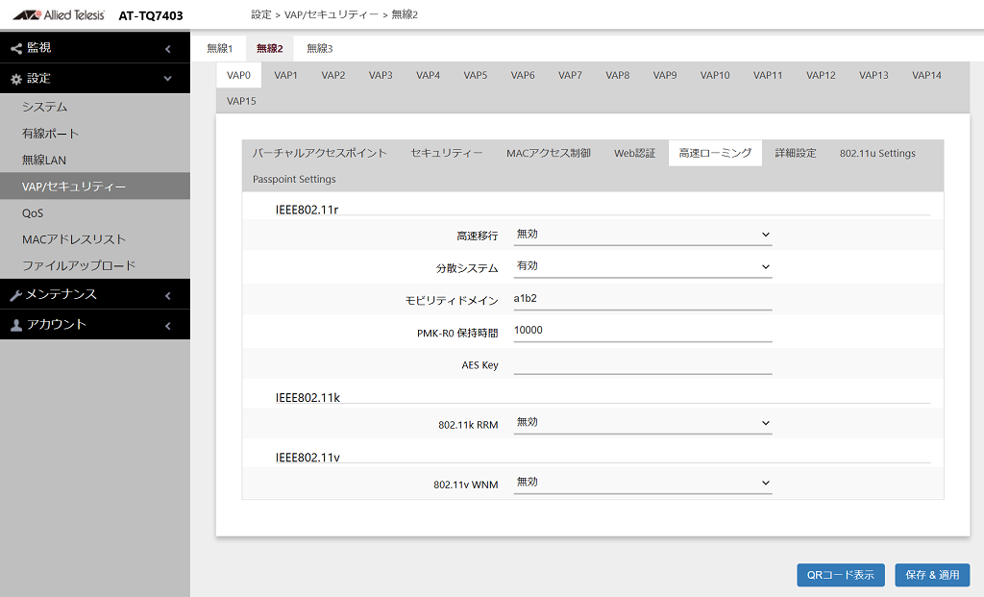
Task: Click the monitoring share icon in sidebar
Action: (x=15, y=48)
